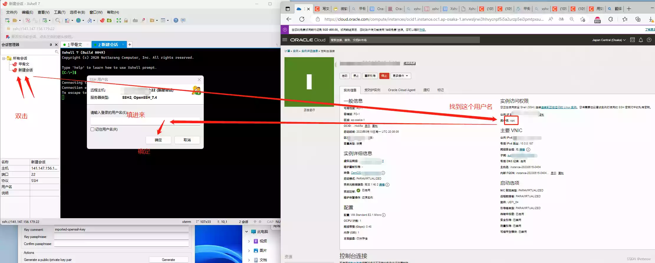Click the Disconnect icon in Xshell toolbar
The height and width of the screenshot is (263, 655).
click(28, 20)
